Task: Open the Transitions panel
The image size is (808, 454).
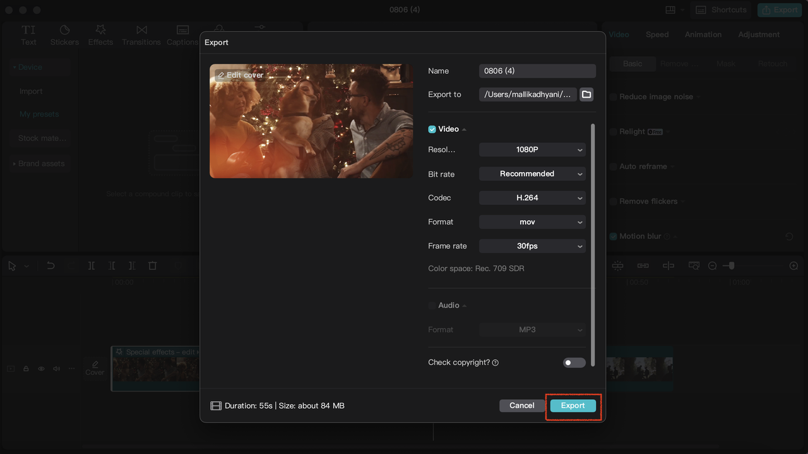Action: tap(141, 34)
